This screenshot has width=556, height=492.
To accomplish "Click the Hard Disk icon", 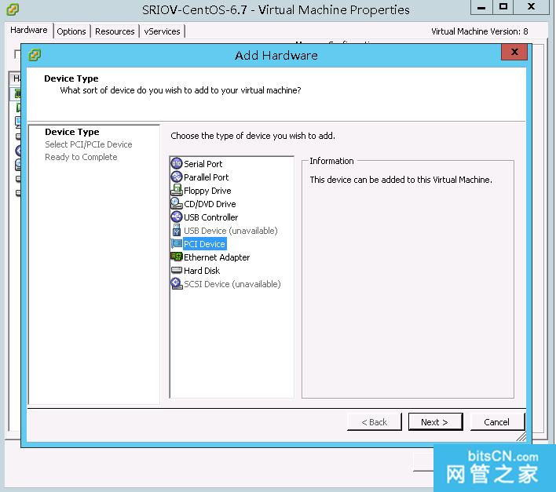I will 177,270.
